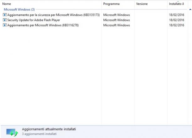Screen dimensions: 192x138
Task: Click icon of Security Update for Adobe Flash Player
Action: point(5,20)
